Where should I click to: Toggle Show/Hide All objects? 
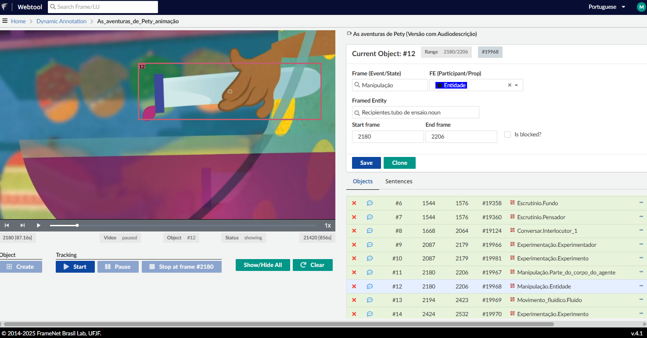[262, 265]
